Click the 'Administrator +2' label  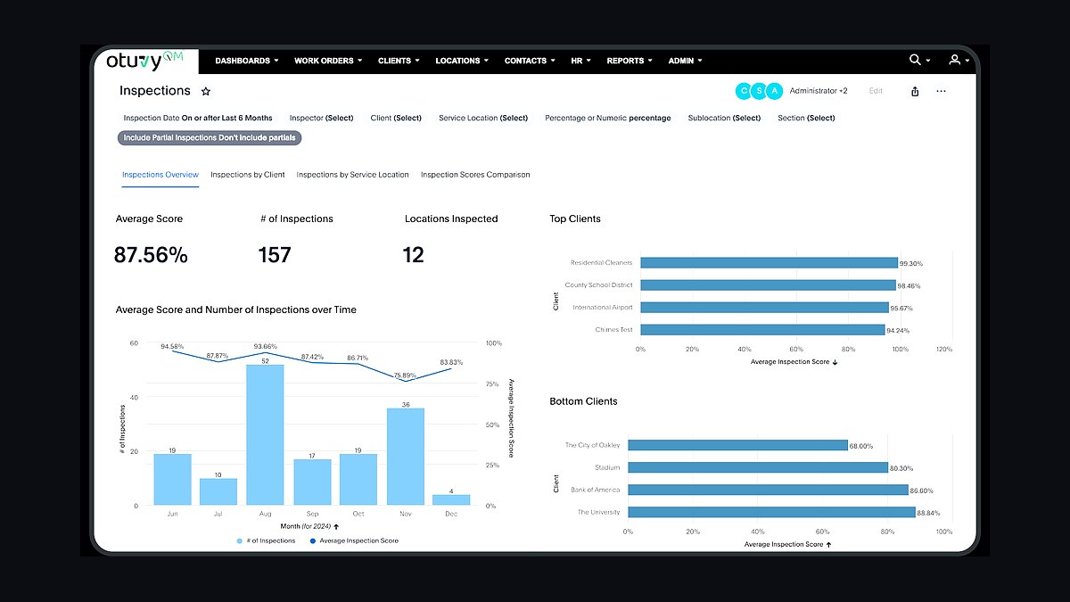[x=819, y=91]
